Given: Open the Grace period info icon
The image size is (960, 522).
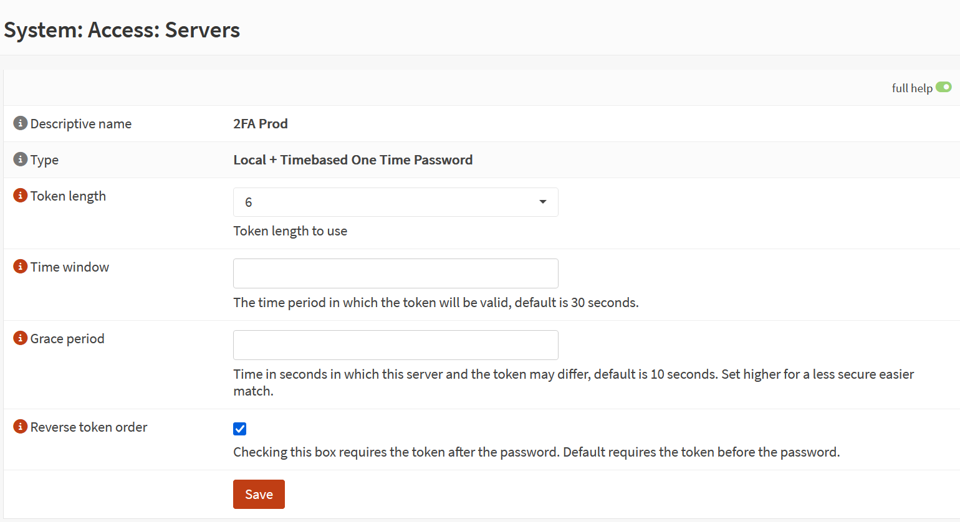Looking at the screenshot, I should tap(20, 338).
